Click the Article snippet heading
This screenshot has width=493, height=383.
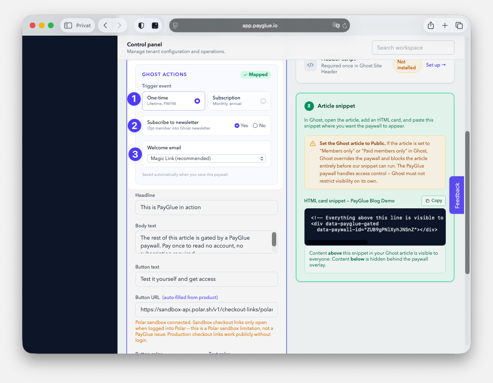(336, 106)
